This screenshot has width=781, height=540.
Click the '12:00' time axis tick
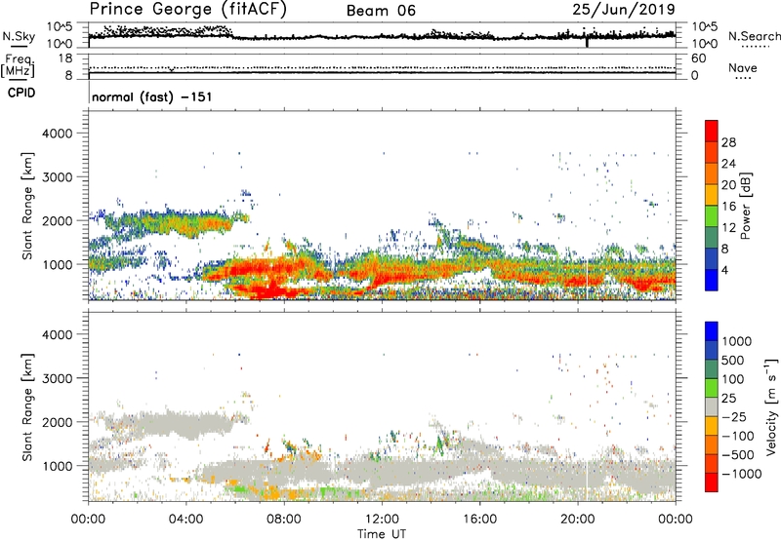(382, 520)
